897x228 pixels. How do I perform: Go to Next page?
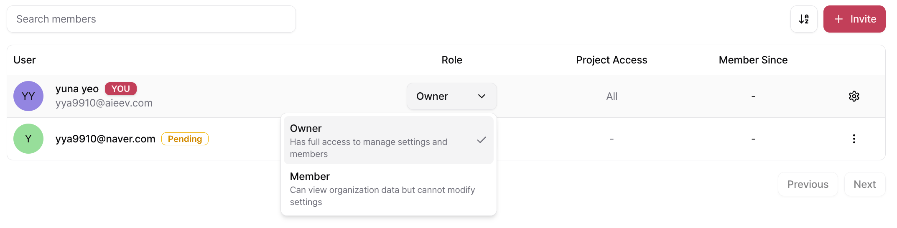pos(864,185)
